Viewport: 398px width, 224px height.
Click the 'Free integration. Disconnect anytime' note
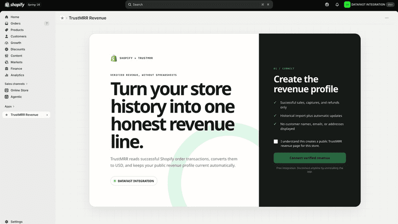[310, 170]
